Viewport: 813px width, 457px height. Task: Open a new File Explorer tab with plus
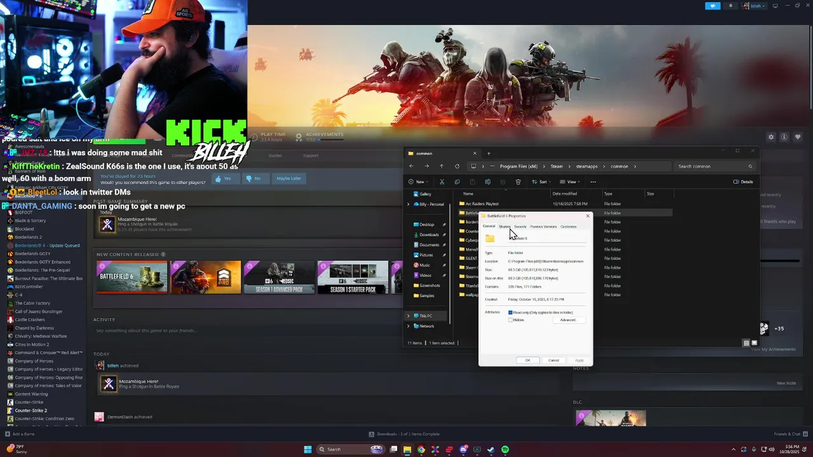click(x=488, y=153)
